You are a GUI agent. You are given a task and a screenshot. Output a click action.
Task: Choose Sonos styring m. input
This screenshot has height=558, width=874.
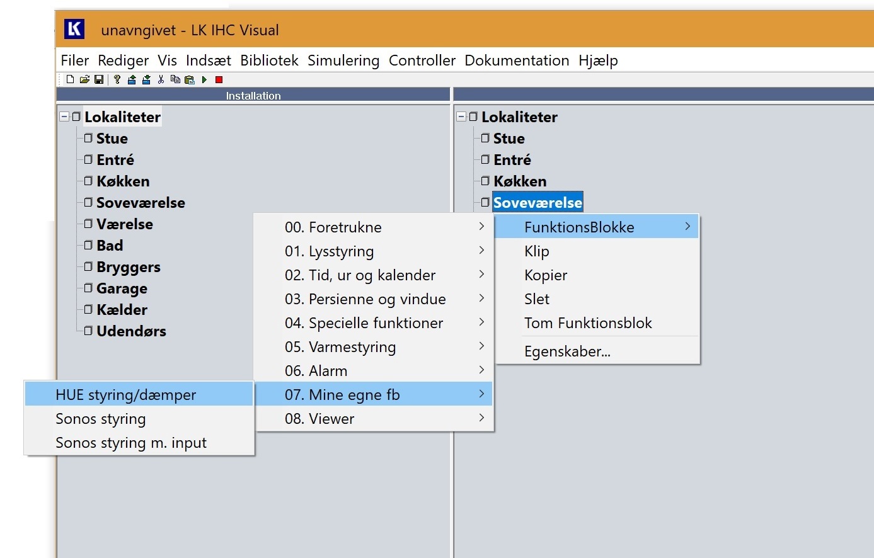click(x=139, y=443)
